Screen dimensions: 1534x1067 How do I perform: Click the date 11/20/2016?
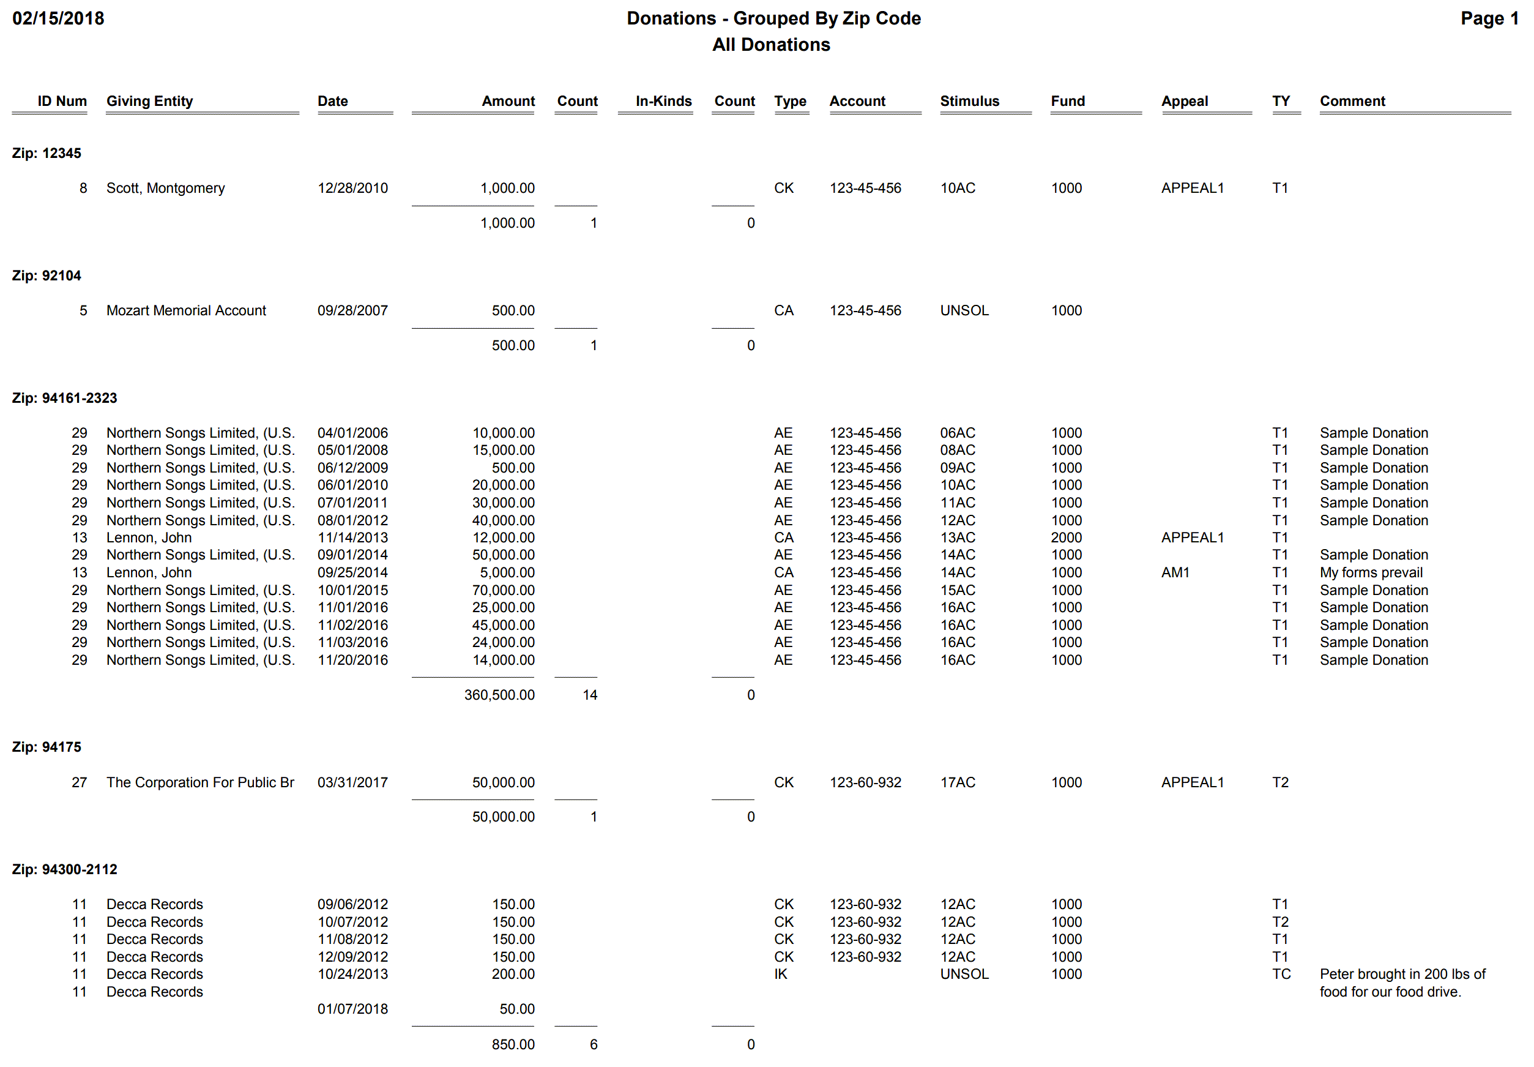click(353, 660)
